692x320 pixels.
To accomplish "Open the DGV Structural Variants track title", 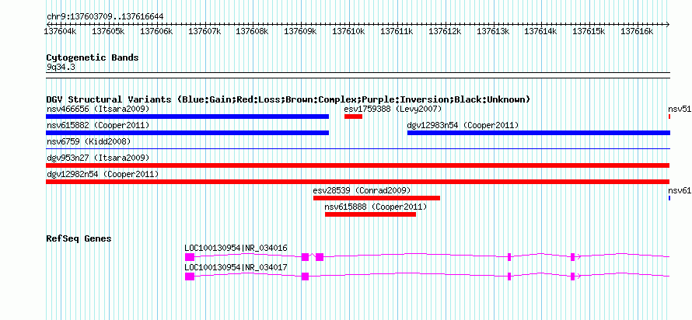I will (x=288, y=99).
